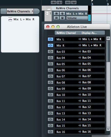The image size is (111, 137).
Task: Activate the Bus 07 power button
Action: point(50,76)
